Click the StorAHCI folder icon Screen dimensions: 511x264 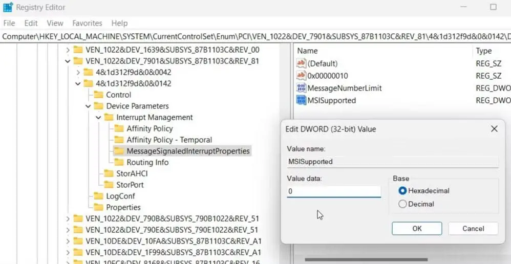pos(109,173)
